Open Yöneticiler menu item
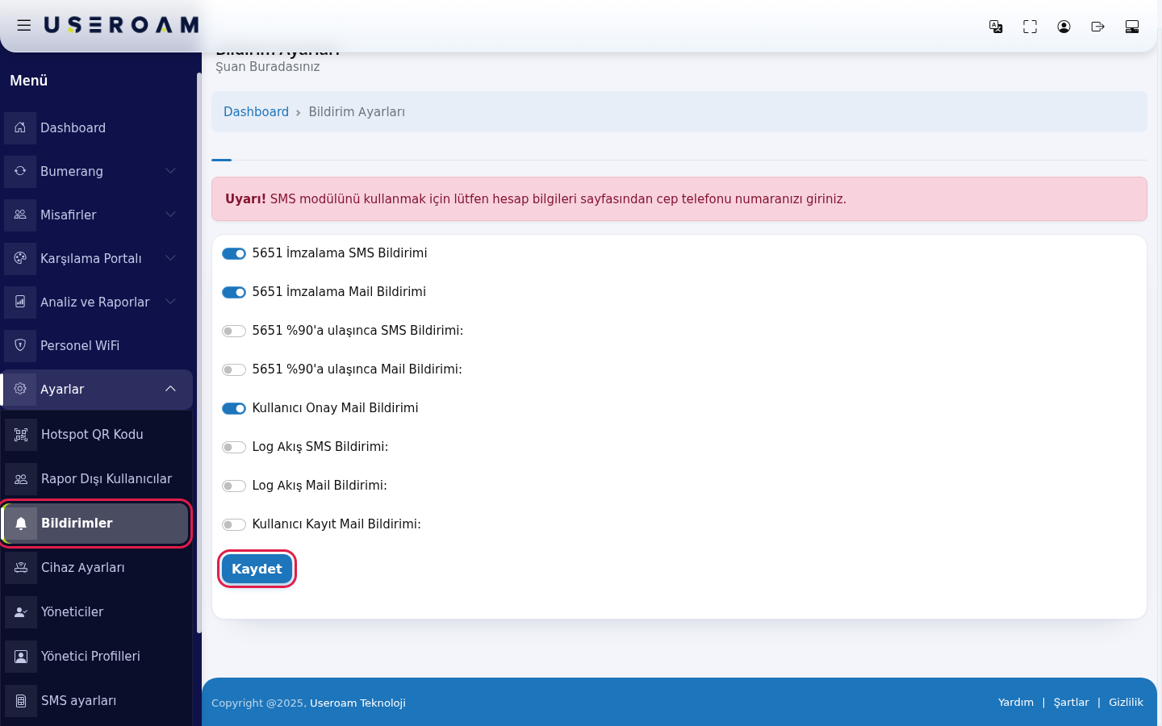The height and width of the screenshot is (726, 1162). pos(97,612)
